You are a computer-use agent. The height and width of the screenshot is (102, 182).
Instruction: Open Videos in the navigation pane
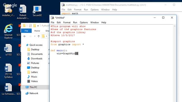pyautogui.click(x=32, y=81)
